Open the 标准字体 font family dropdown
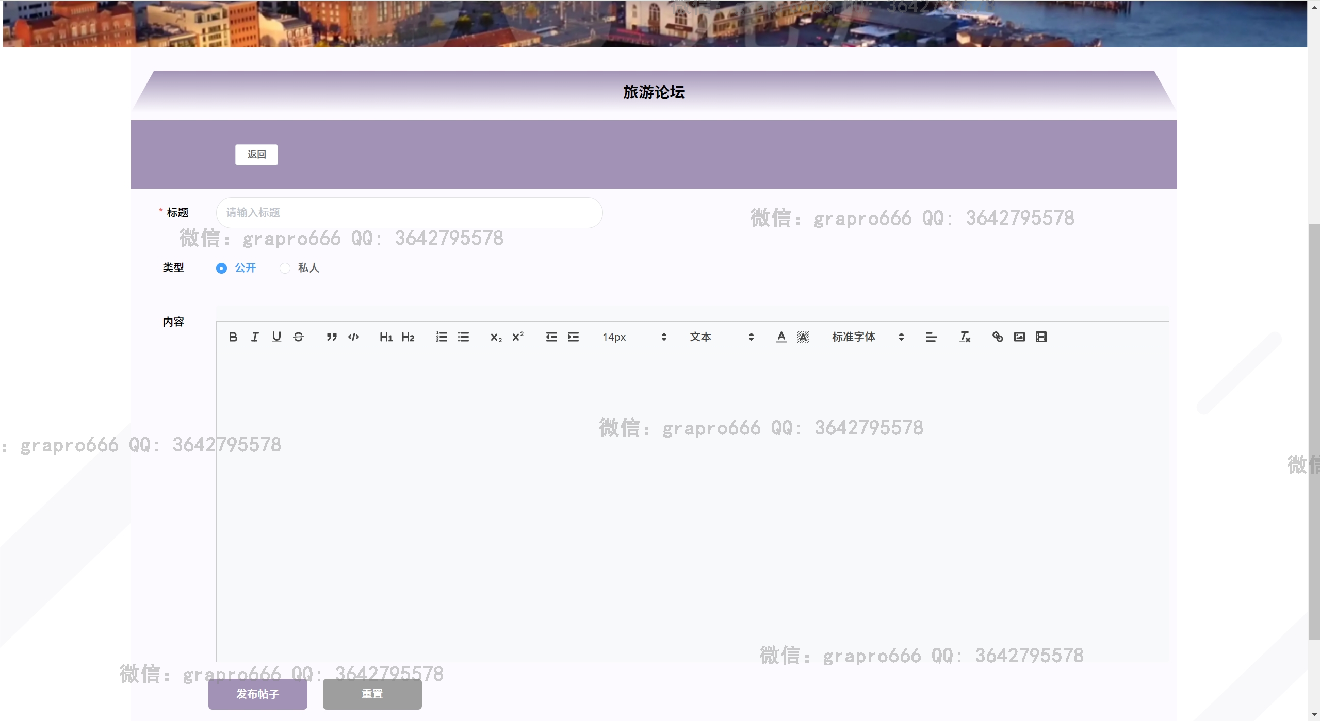This screenshot has width=1320, height=721. point(868,337)
